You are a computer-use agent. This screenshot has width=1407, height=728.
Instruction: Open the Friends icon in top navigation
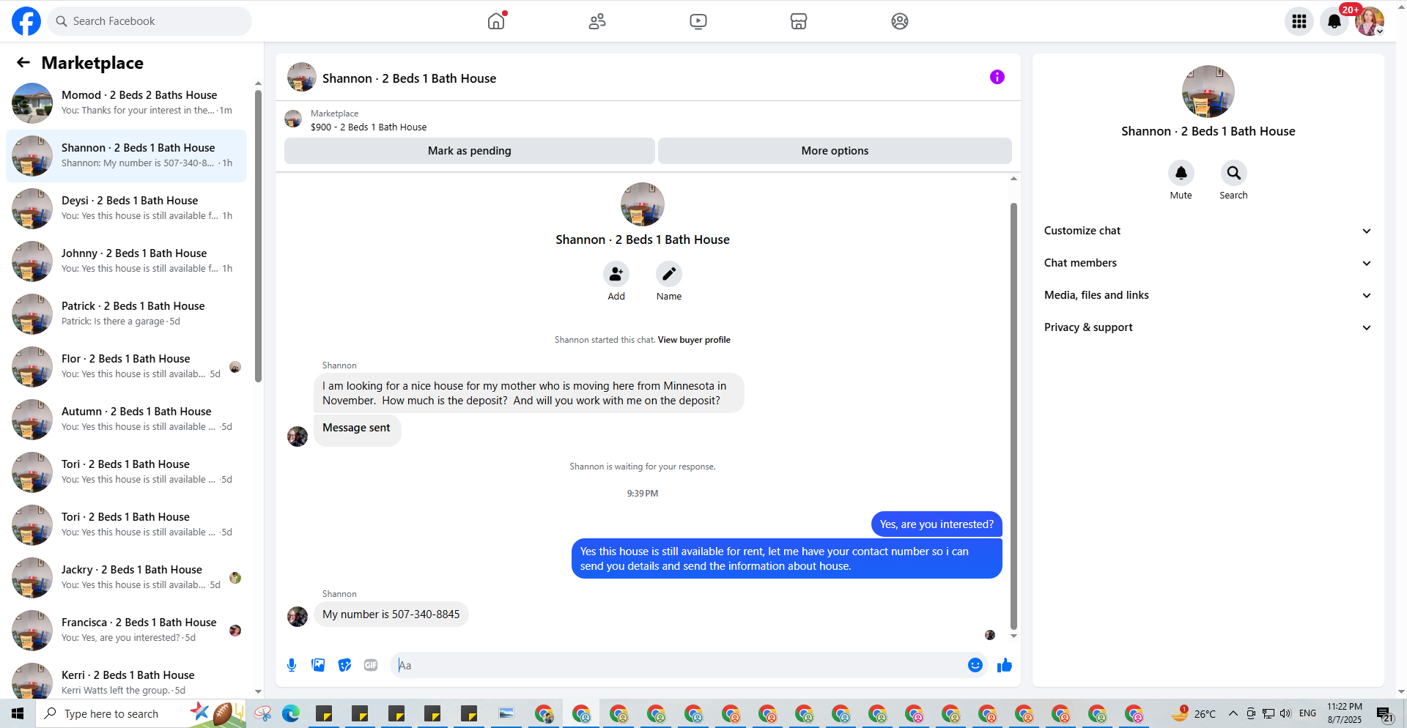(x=597, y=21)
